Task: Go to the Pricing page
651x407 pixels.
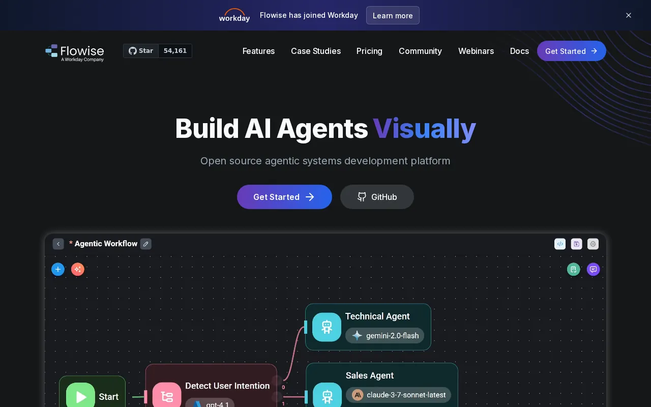Action: [x=369, y=51]
